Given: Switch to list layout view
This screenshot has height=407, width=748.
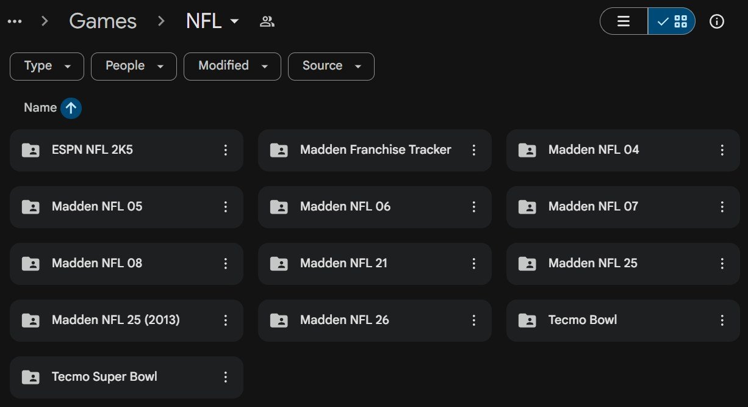Looking at the screenshot, I should tap(624, 21).
